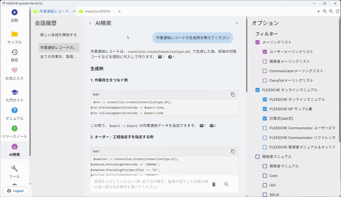Image resolution: width=341 pixels, height=197 pixels.
Task: Click the reload icon at top right
Action: [x=337, y=11]
